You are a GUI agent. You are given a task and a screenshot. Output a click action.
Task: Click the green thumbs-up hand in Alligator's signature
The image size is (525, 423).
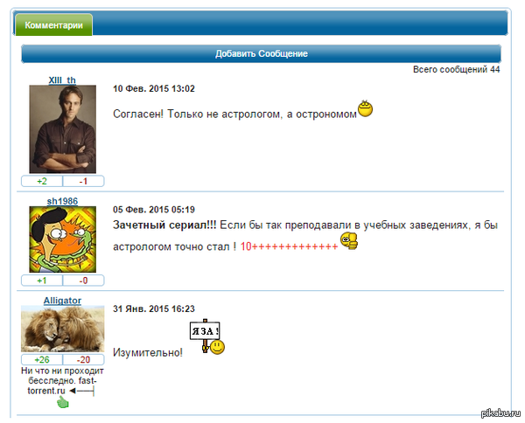tap(63, 402)
